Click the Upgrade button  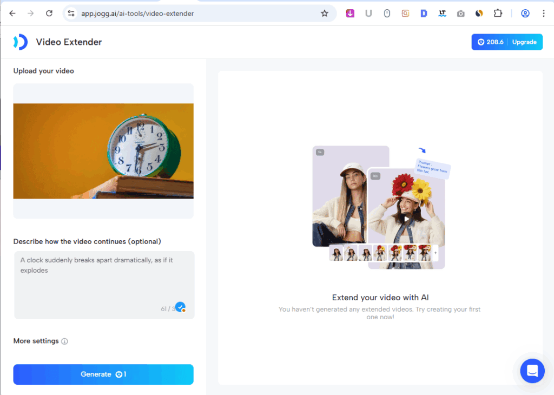(524, 42)
